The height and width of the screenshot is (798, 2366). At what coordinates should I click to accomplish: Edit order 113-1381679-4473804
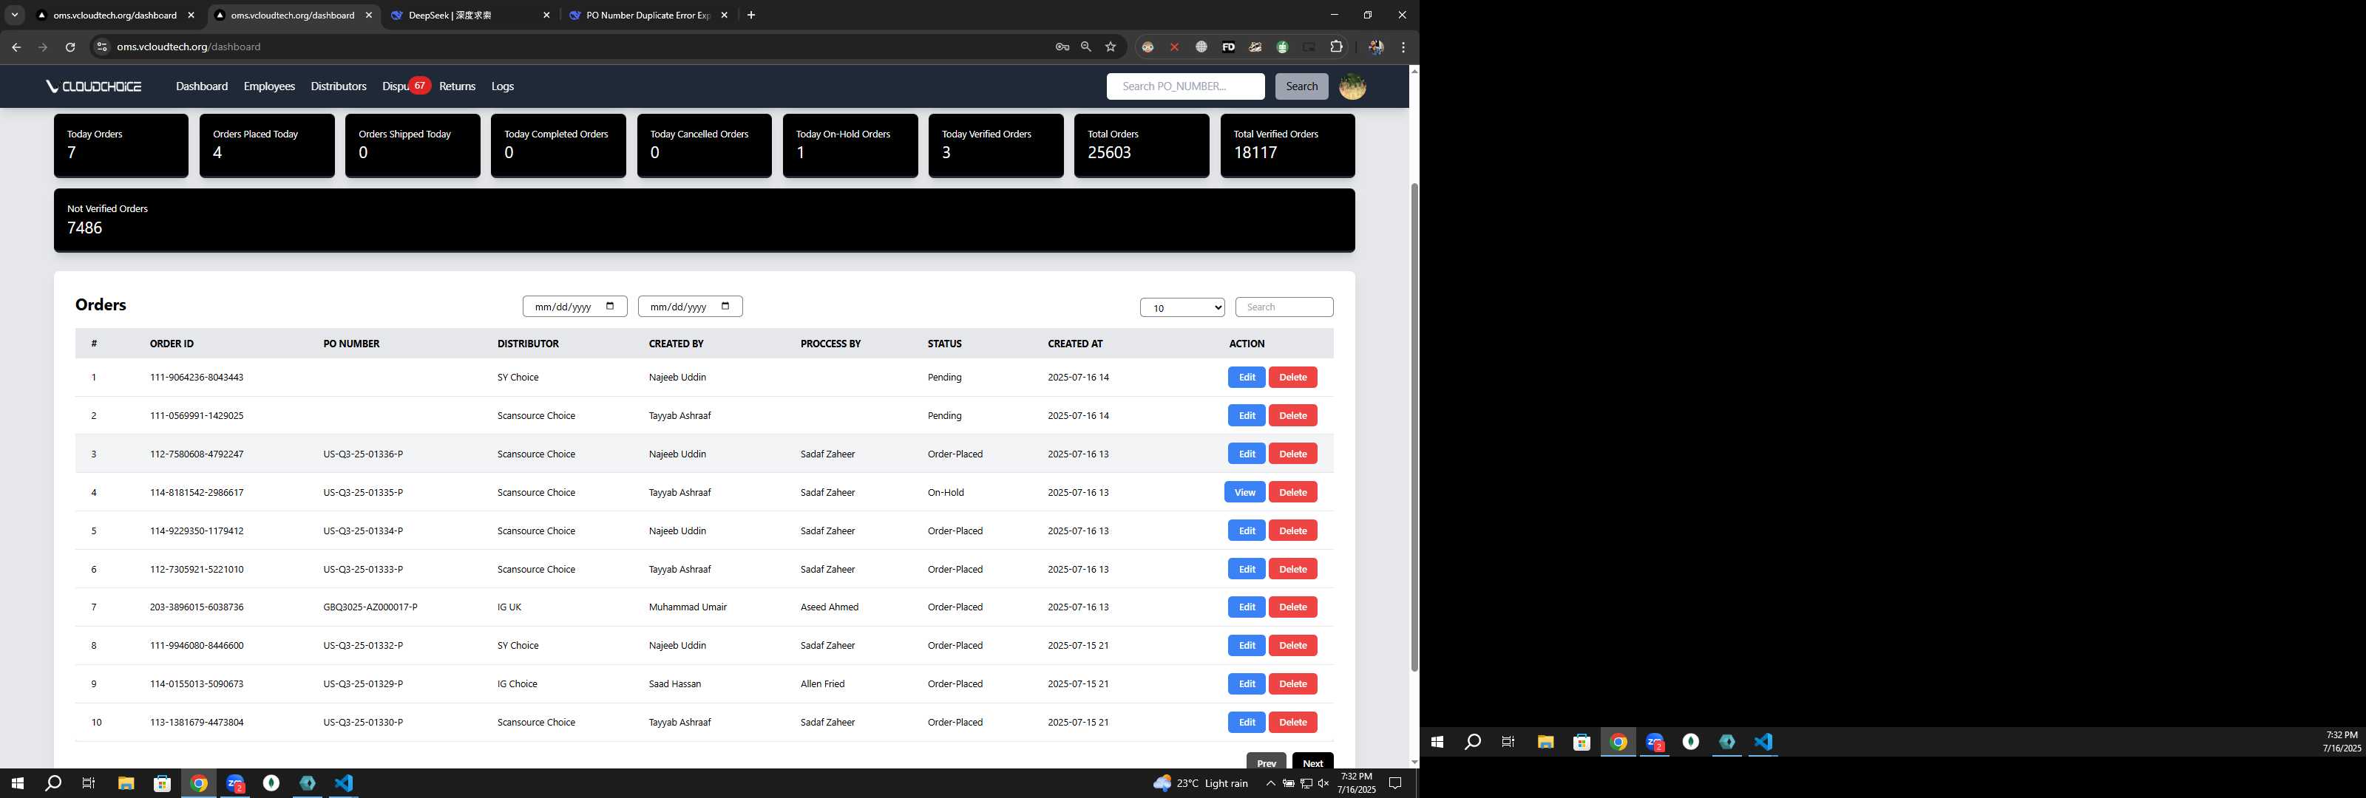(1247, 723)
